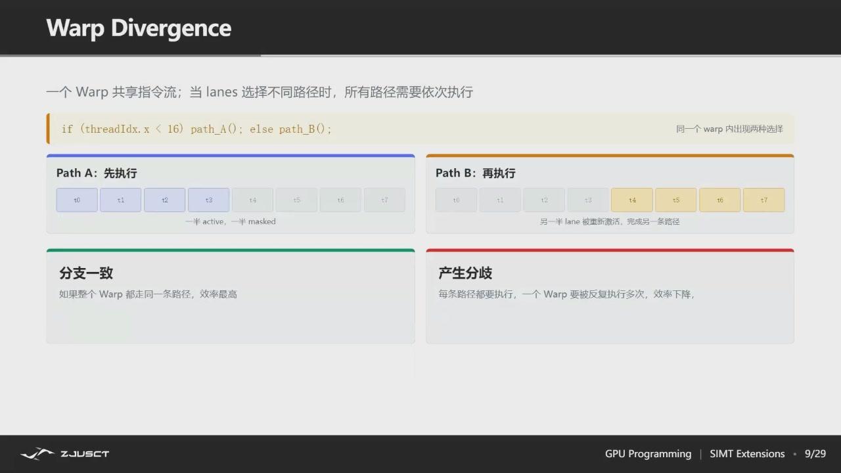Image resolution: width=841 pixels, height=473 pixels.
Task: Click the Path A: 先执行 heading
Action: [x=97, y=173]
